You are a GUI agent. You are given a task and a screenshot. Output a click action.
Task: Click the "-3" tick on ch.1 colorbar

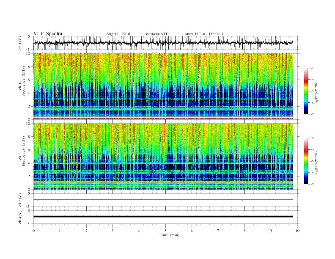point(312,68)
